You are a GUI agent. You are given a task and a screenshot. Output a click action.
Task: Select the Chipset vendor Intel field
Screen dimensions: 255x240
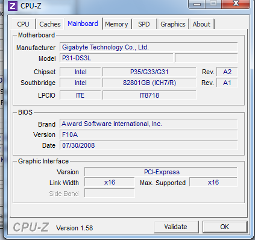tap(80, 72)
